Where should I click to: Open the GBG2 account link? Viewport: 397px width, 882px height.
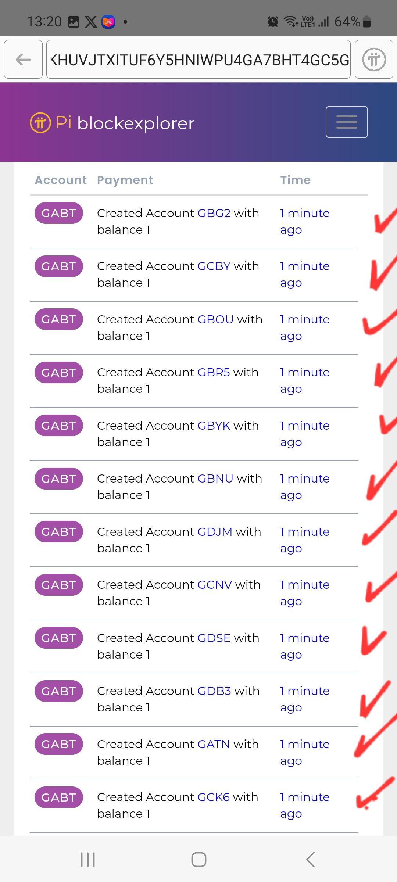[x=214, y=213]
